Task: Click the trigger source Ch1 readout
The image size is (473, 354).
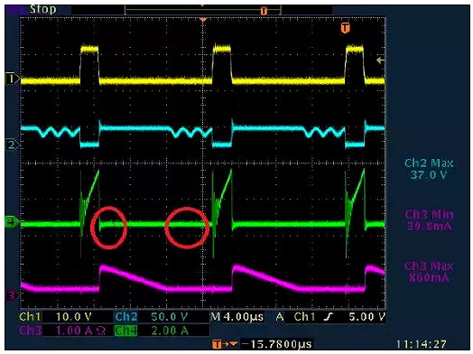Action: (x=305, y=317)
